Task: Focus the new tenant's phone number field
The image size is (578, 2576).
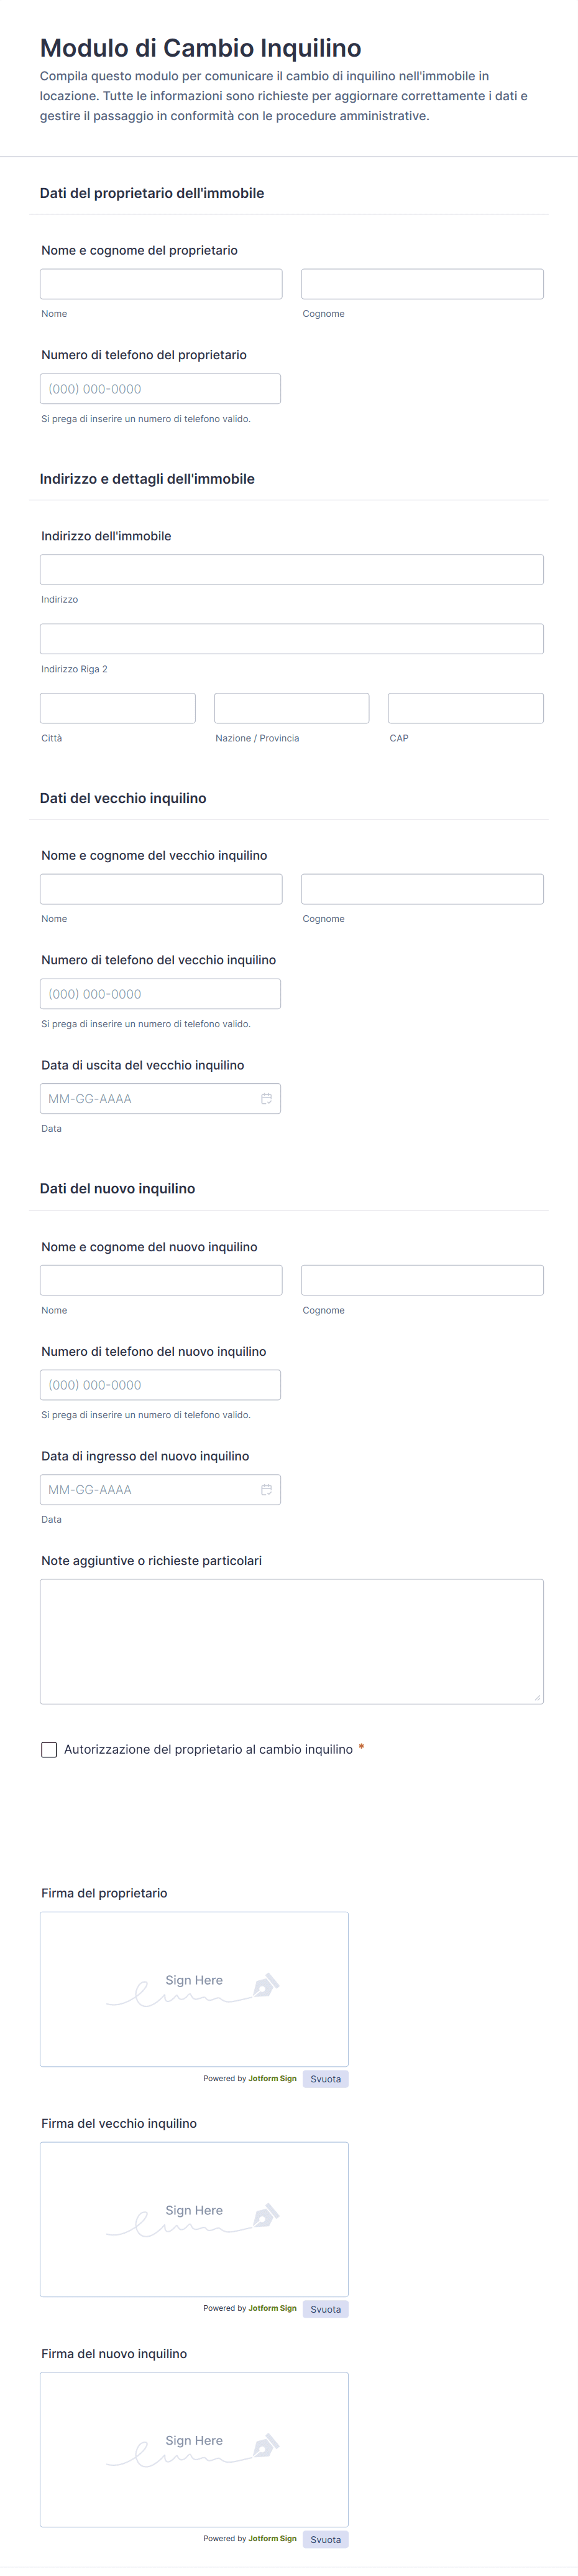Action: (x=160, y=1385)
